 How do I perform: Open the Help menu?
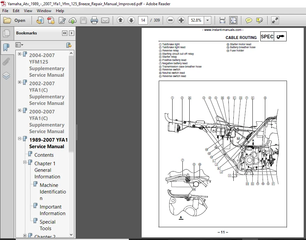tap(60, 11)
